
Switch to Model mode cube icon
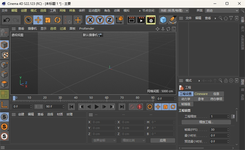pyautogui.click(x=4, y=45)
